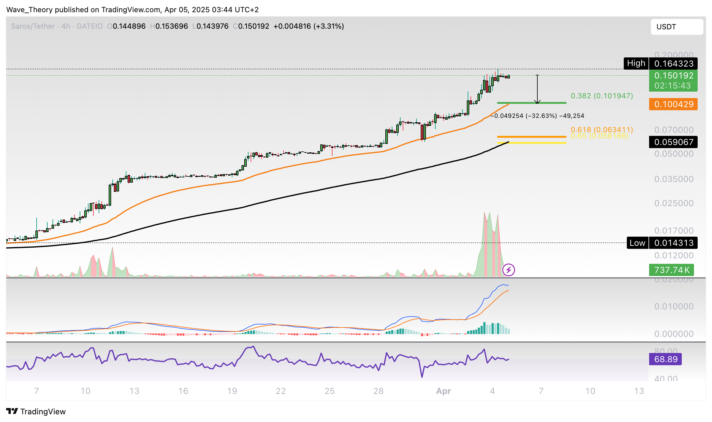Open the USDT currency selector

(677, 27)
